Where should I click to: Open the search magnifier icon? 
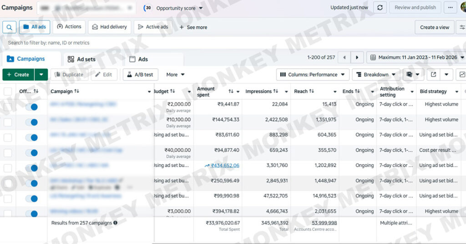(x=9, y=27)
